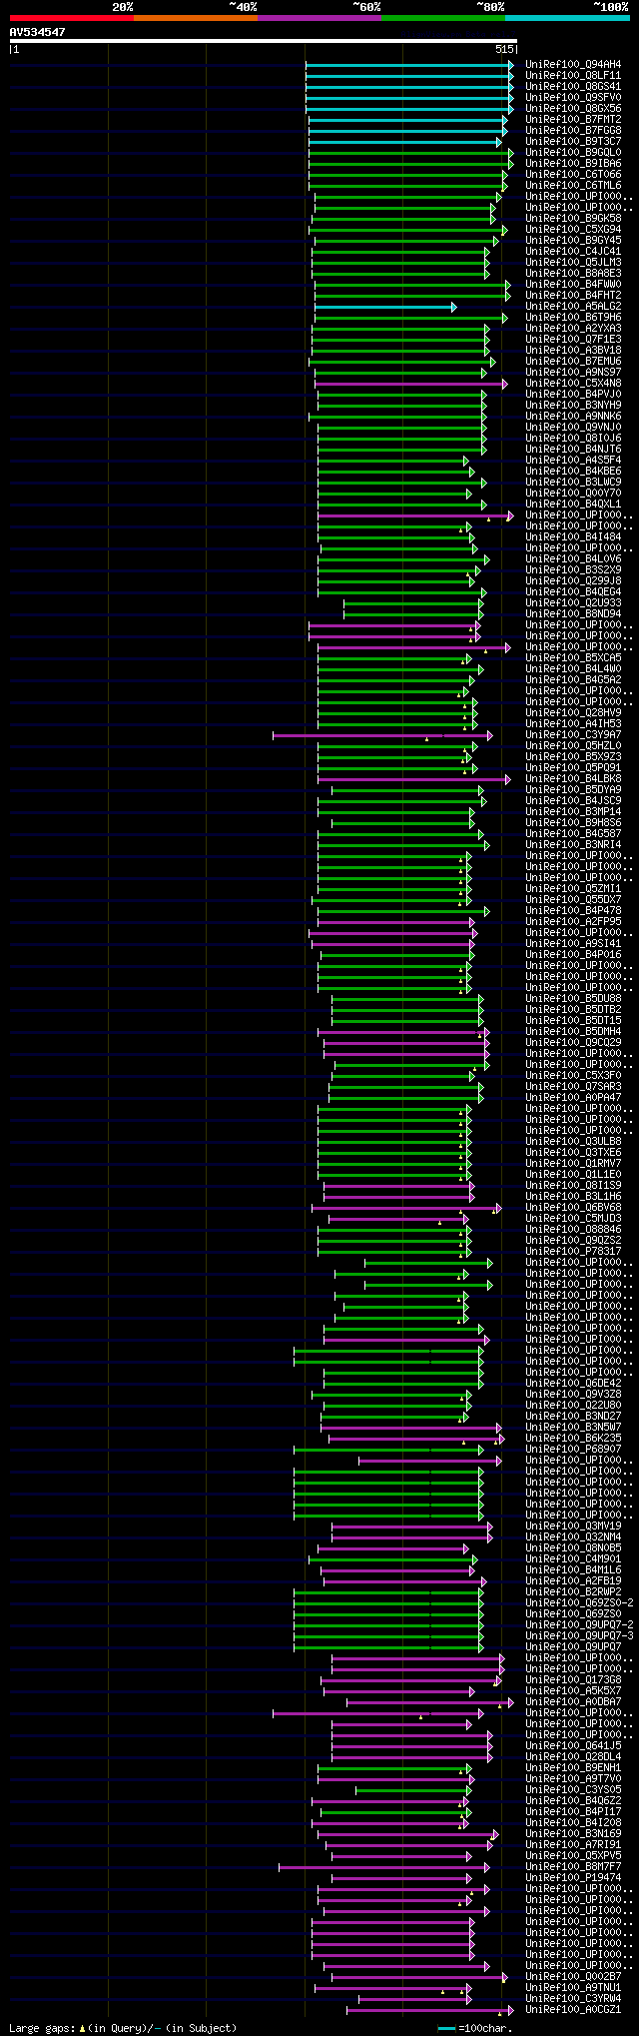Click label UniRef100_B9T3C7

tap(573, 142)
